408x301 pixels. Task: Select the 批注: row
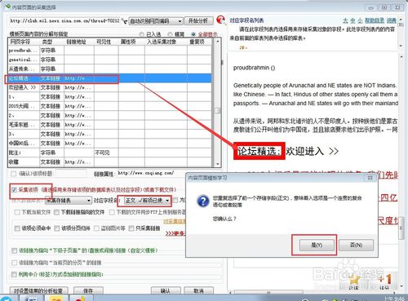tap(110, 153)
